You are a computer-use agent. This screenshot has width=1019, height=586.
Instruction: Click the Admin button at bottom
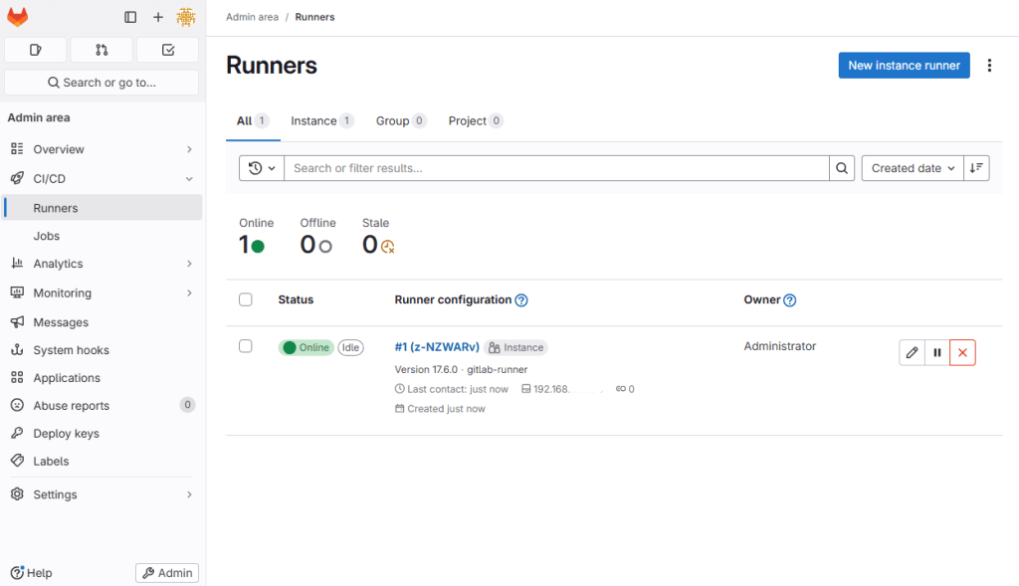tap(167, 573)
